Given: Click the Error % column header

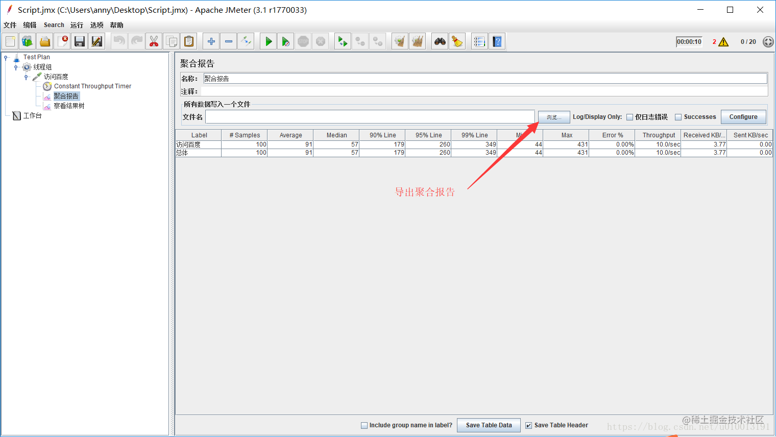Looking at the screenshot, I should (612, 135).
